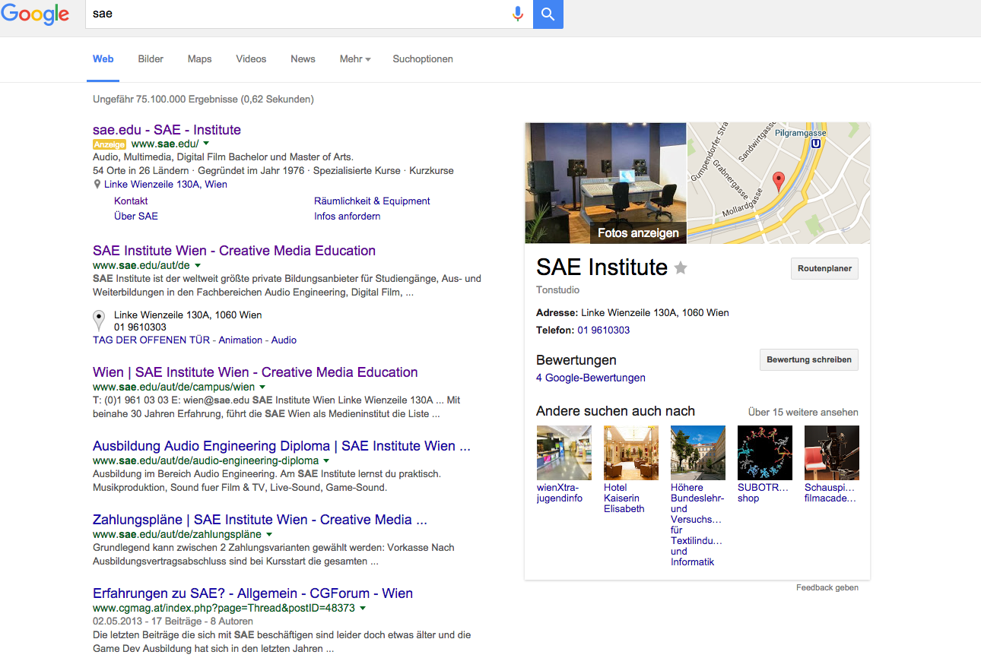Viewport: 981px width, 658px height.
Task: Click the 'Tonstudio' category label
Action: click(x=557, y=290)
